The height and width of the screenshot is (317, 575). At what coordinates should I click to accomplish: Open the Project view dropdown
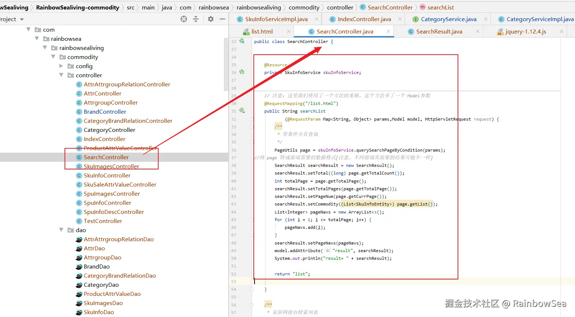[22, 19]
